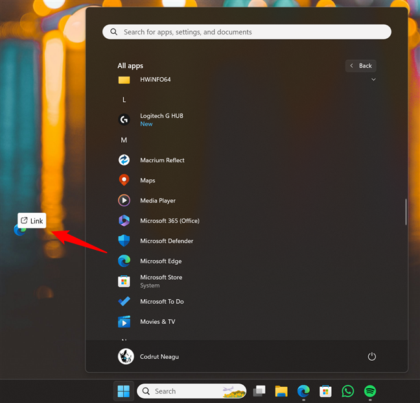Click the Windows Start button on taskbar
Image resolution: width=420 pixels, height=403 pixels.
pos(124,391)
